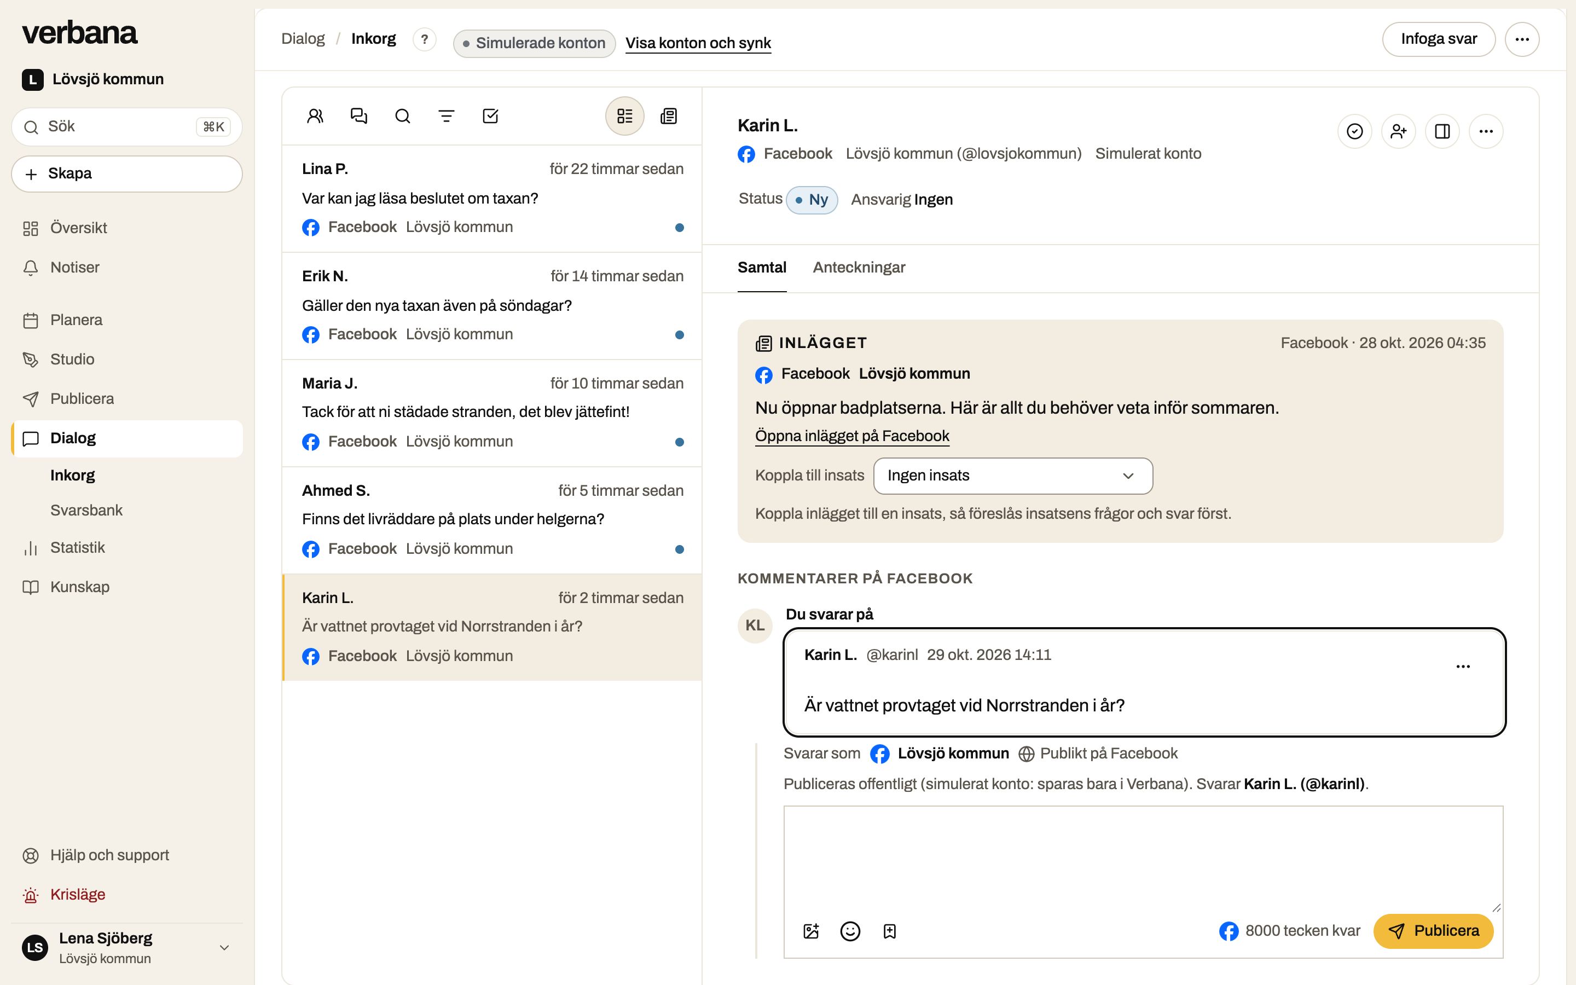
Task: Click the select-checkbox icon in inbox toolbar
Action: tap(490, 116)
